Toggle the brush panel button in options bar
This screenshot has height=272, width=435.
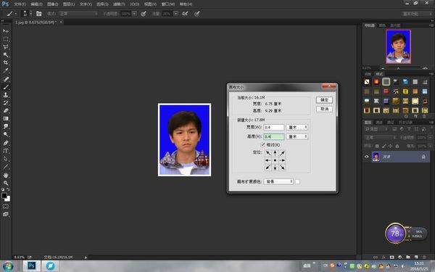click(x=39, y=13)
